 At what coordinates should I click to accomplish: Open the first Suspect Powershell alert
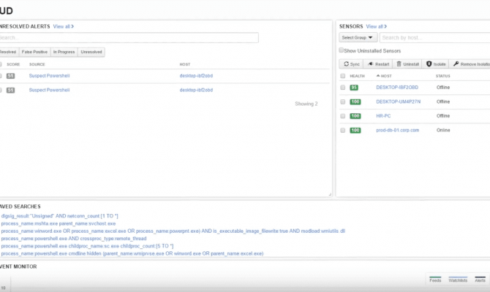(50, 76)
